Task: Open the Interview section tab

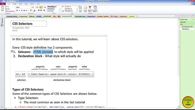Action: click(x=132, y=16)
